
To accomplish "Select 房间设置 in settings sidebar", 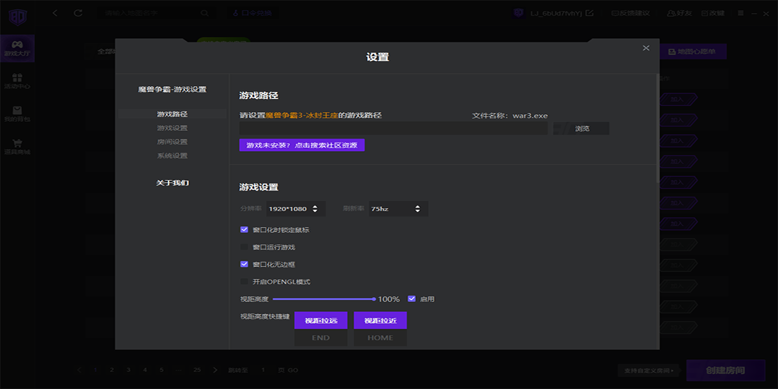I will (172, 142).
